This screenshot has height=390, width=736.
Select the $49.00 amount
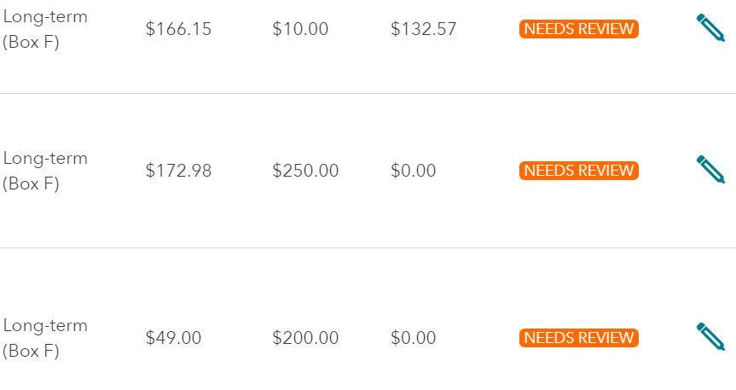[x=173, y=338]
